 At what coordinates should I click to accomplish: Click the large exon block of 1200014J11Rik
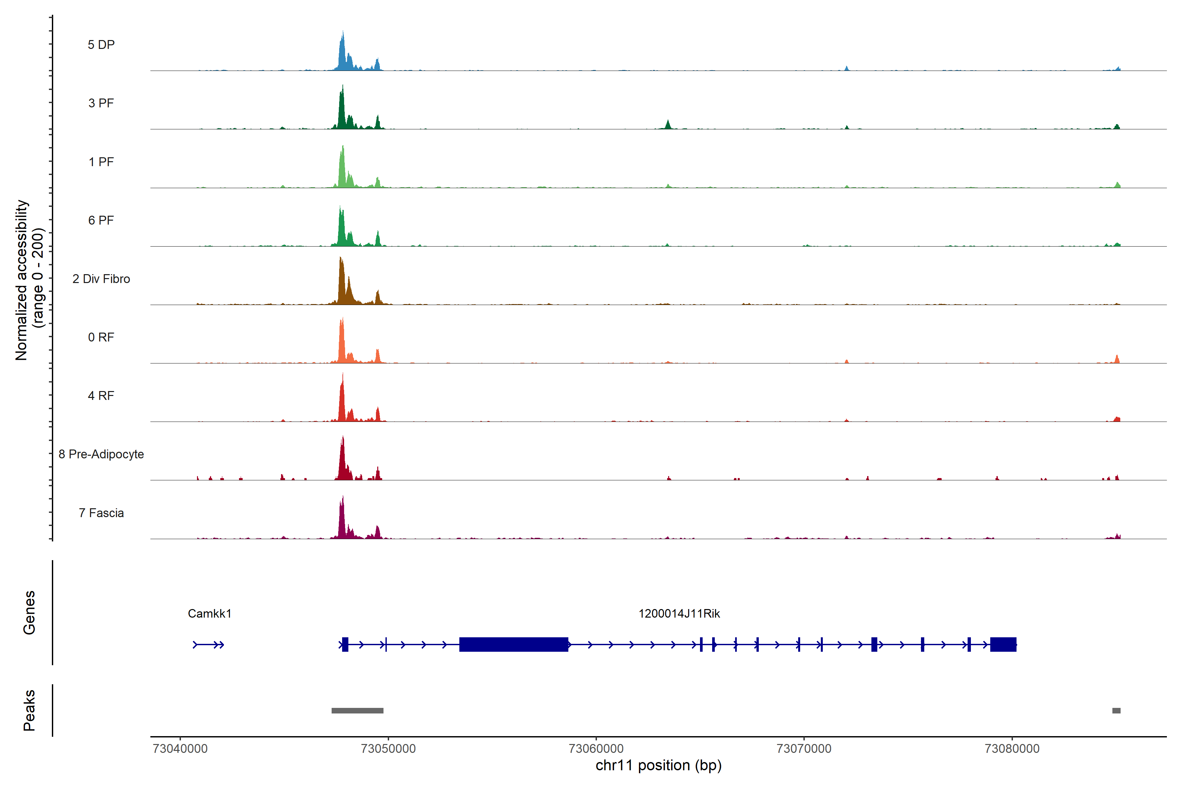(x=514, y=644)
